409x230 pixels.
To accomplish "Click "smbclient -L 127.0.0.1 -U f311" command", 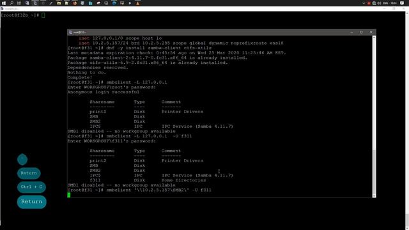I will pos(149,136).
